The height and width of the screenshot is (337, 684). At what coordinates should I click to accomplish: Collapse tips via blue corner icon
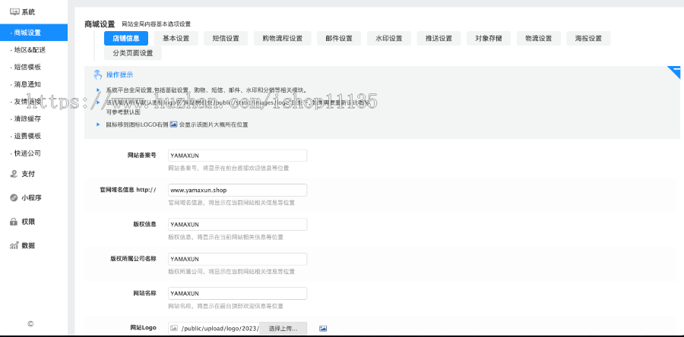(x=674, y=71)
